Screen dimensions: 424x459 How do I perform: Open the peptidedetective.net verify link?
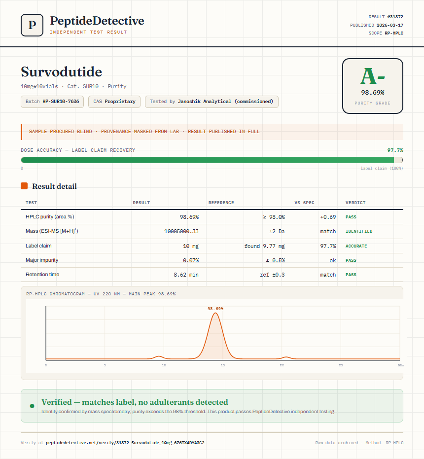[125, 443]
